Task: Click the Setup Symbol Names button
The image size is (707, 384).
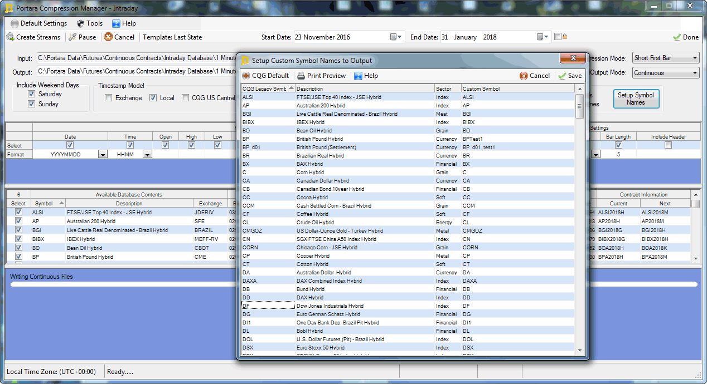Action: [636, 99]
